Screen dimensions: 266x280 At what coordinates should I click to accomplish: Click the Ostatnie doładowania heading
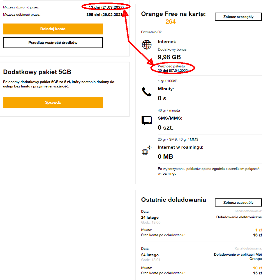[174, 200]
